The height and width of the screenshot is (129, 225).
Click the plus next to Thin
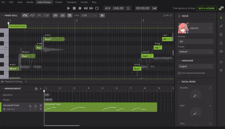[210, 124]
